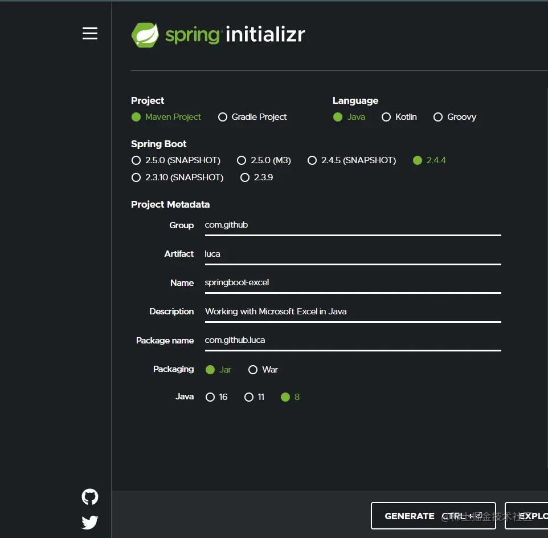Image resolution: width=548 pixels, height=538 pixels.
Task: Focus the Name field with springboot-excel
Action: (x=353, y=284)
